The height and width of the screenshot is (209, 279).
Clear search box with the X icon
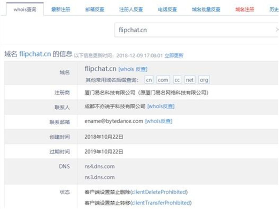[277, 30]
